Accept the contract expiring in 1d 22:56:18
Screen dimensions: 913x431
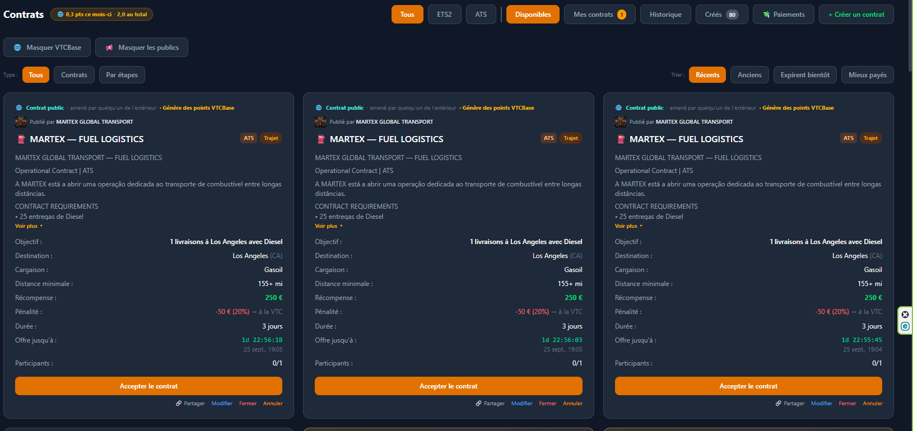[x=148, y=386]
